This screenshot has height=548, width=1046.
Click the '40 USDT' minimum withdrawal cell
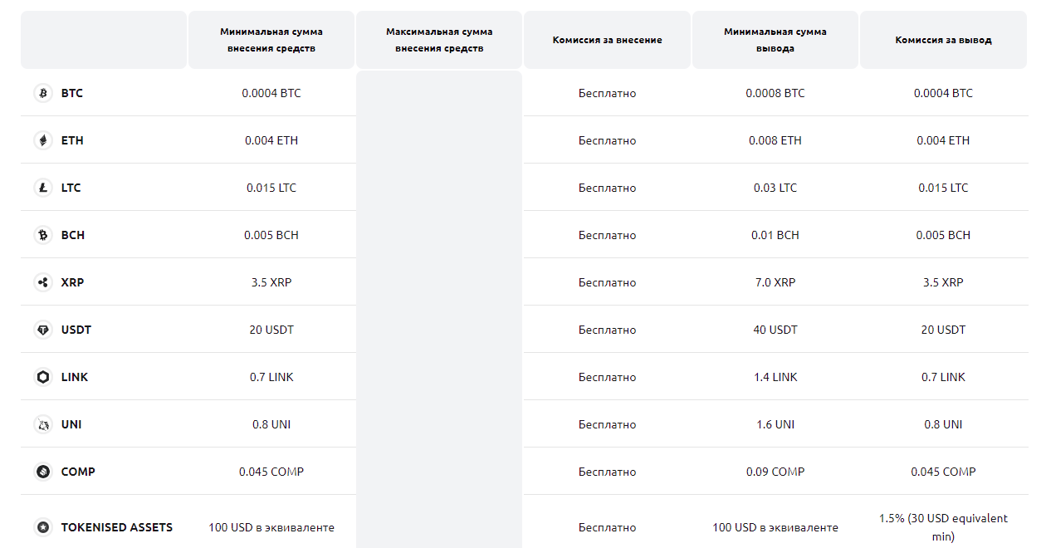coord(775,330)
